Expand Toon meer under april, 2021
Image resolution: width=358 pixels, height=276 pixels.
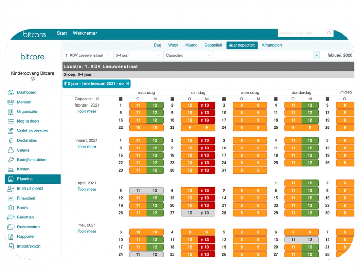pos(87,189)
